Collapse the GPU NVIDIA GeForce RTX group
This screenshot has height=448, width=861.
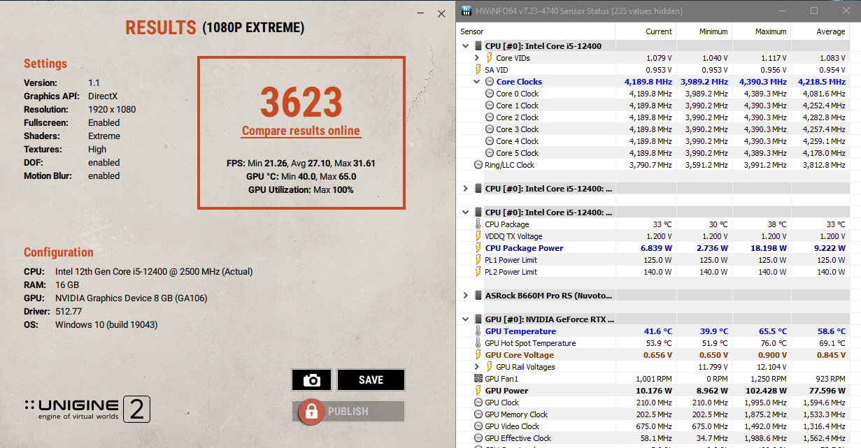[x=466, y=319]
